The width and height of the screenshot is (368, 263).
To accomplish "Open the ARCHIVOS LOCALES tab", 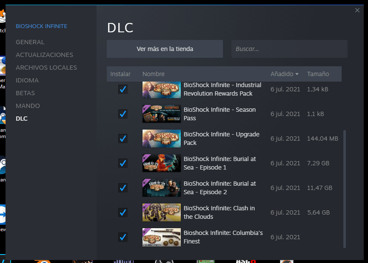I will tap(46, 68).
